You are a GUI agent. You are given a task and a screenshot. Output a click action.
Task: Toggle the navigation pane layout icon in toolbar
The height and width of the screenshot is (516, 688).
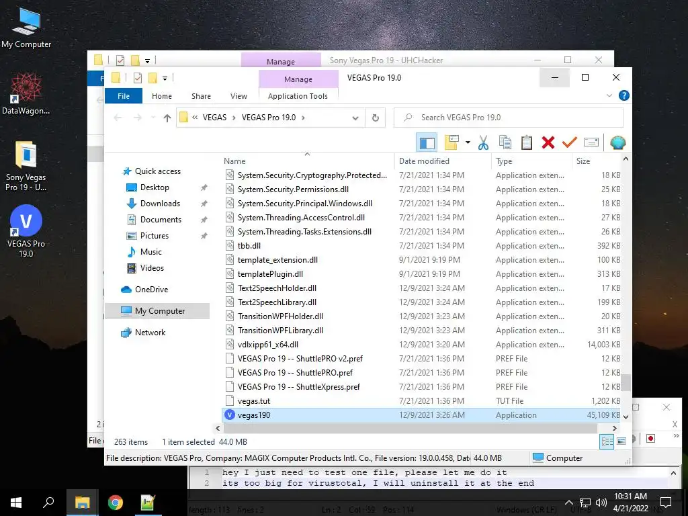click(x=427, y=142)
